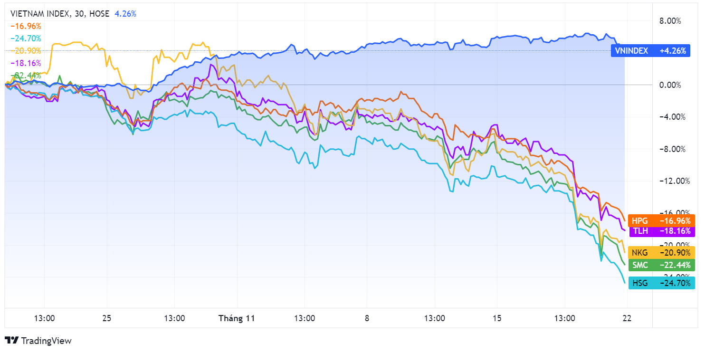Screen dimensions: 705x353
Task: Open the TradingView link text
Action: click(47, 341)
